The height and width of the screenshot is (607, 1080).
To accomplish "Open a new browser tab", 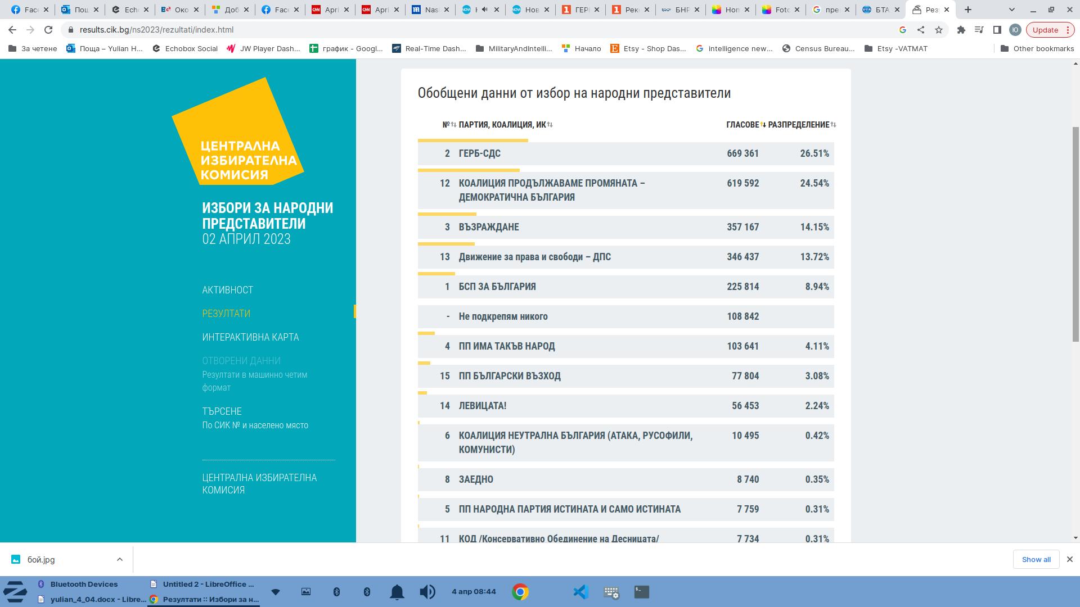I will point(968,10).
